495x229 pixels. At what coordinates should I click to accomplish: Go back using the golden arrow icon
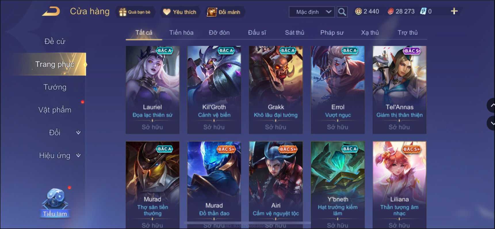[51, 11]
